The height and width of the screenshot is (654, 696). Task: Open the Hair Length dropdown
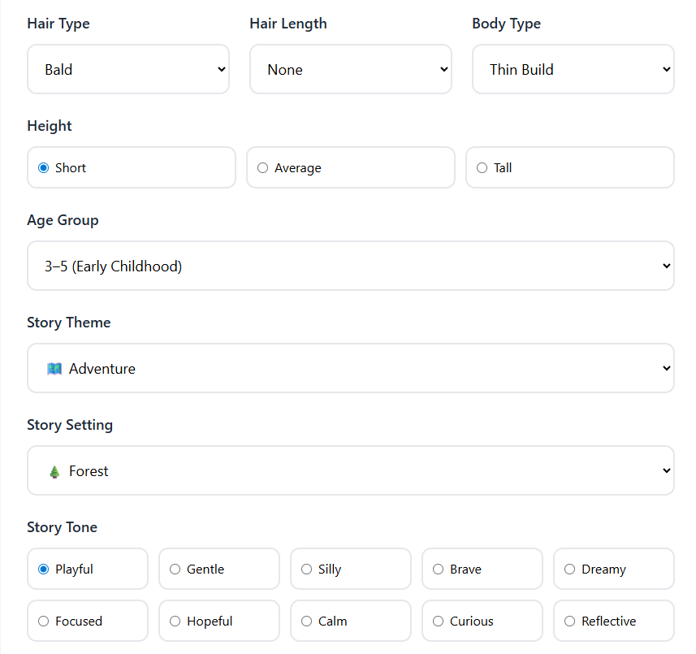point(350,70)
